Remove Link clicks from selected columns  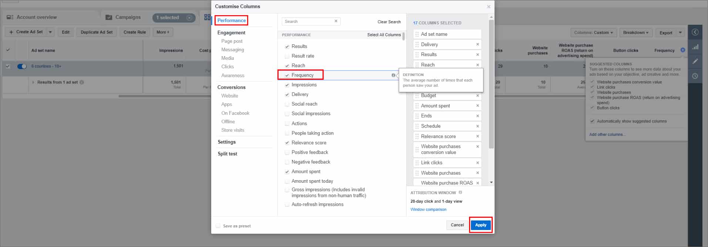(478, 163)
